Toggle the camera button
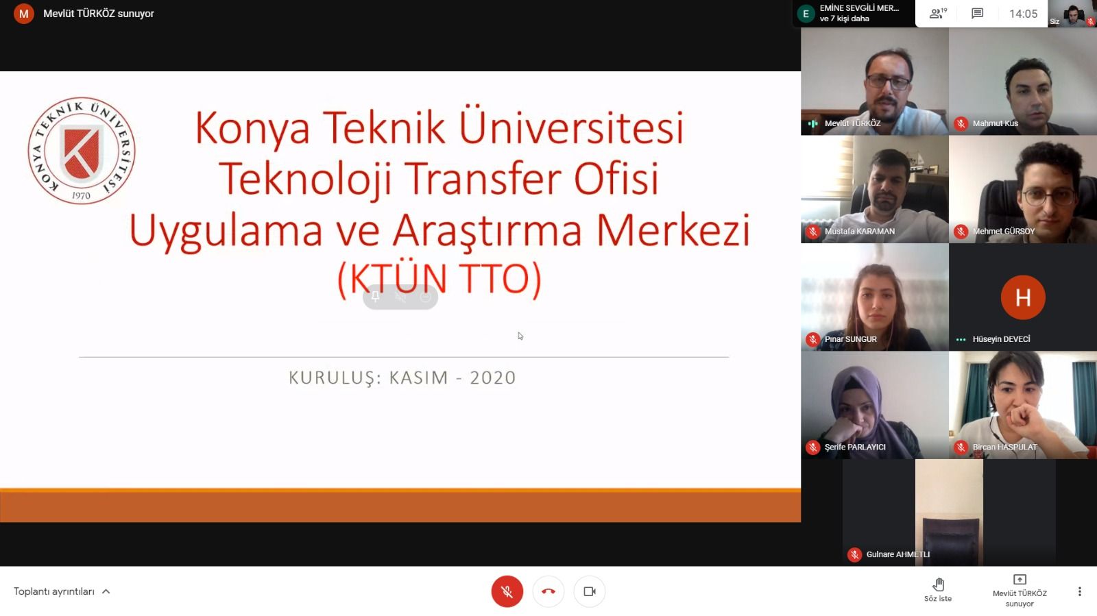The image size is (1097, 616). point(590,591)
